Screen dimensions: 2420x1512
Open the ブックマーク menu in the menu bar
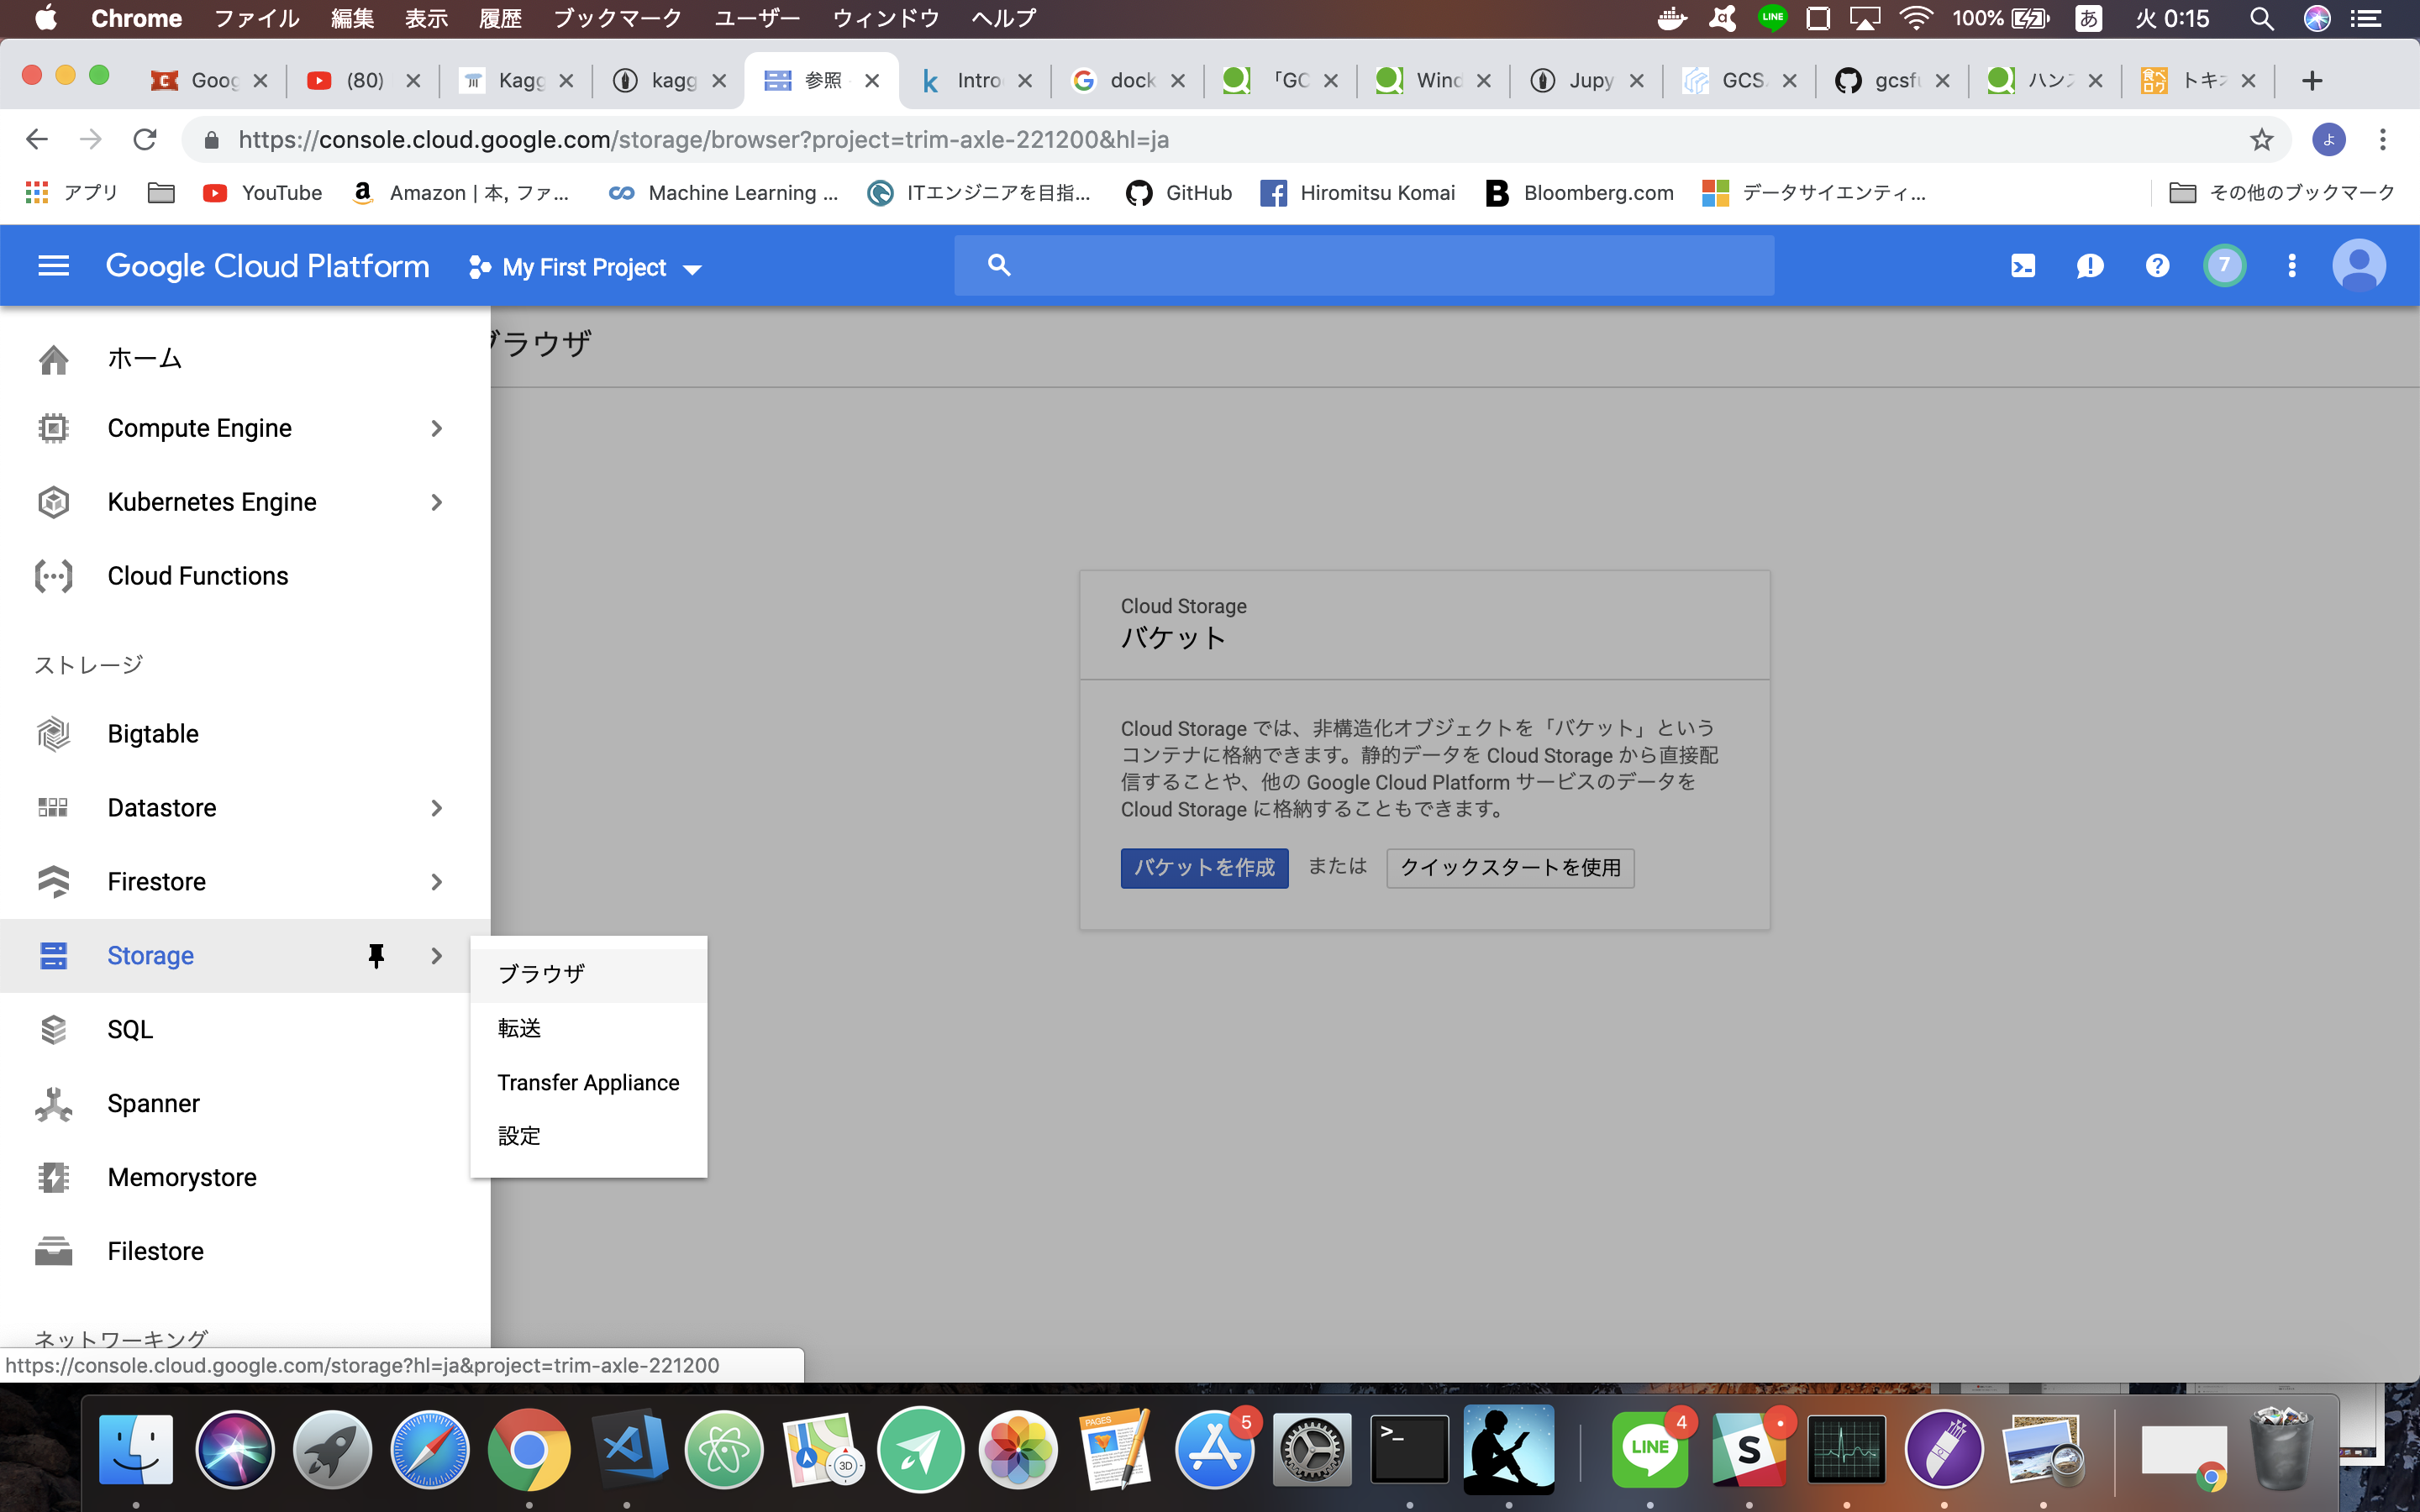point(617,18)
